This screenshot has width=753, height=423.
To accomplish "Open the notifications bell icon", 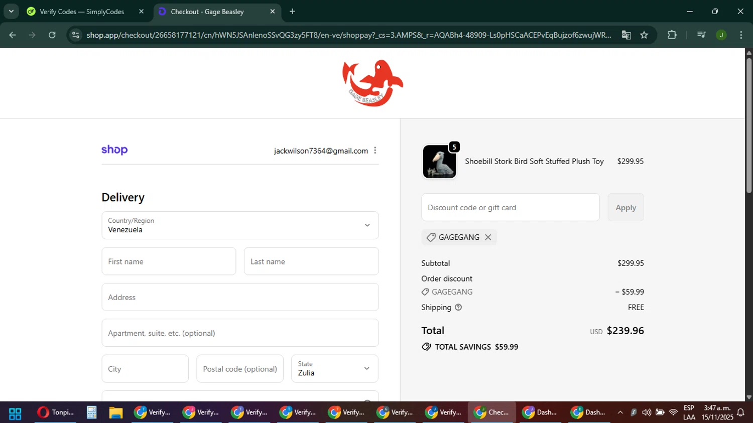I will 740,412.
